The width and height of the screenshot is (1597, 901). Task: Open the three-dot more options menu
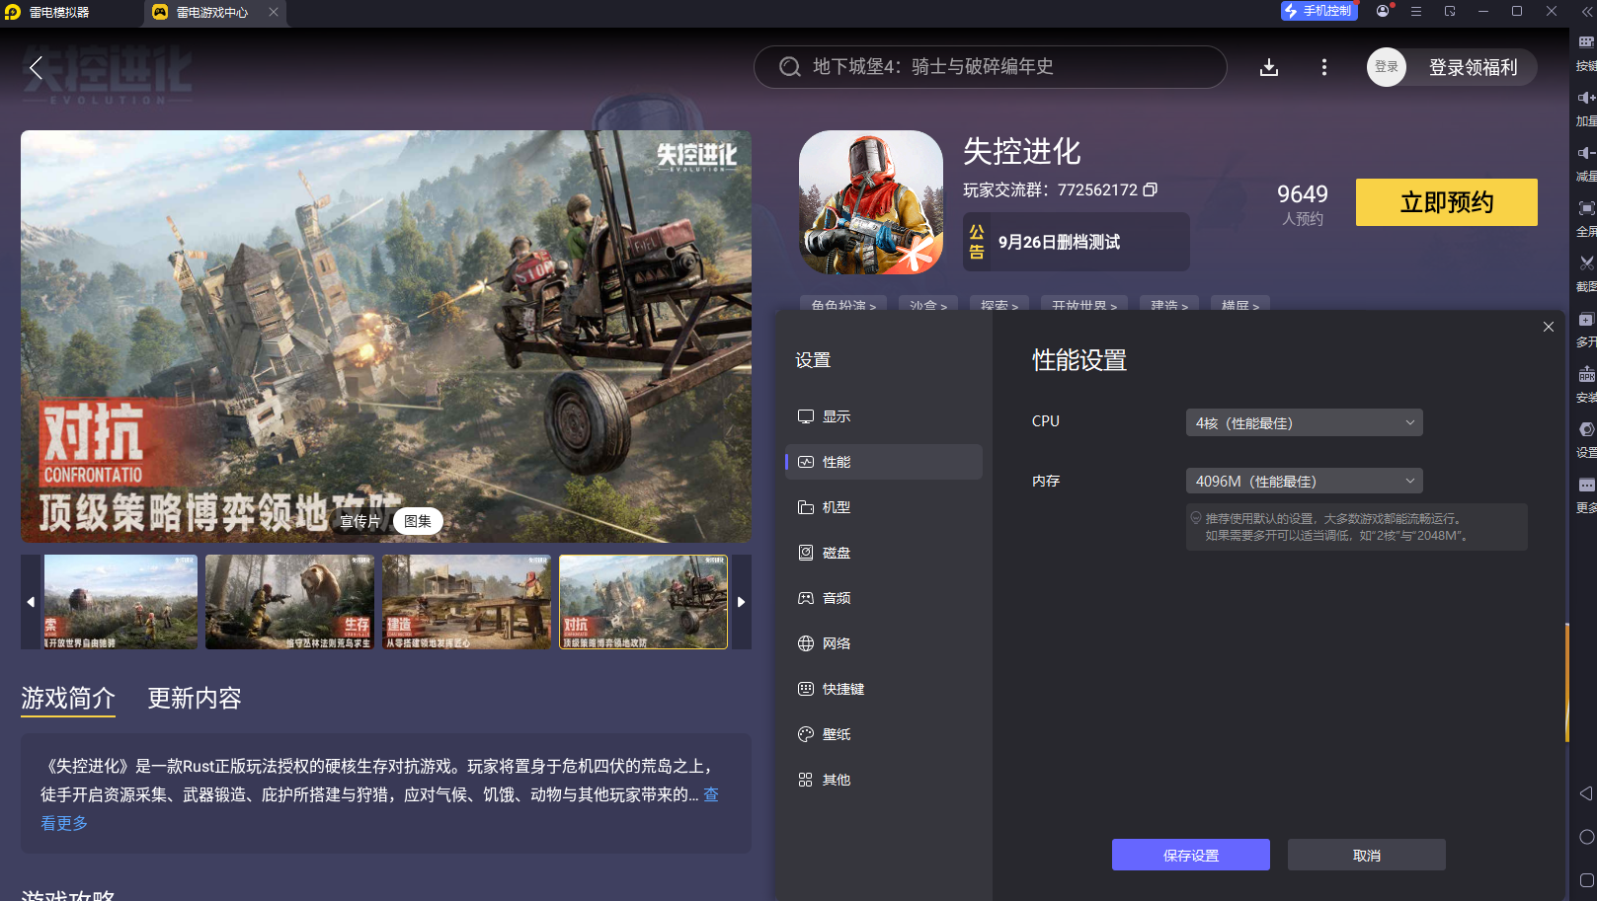click(x=1324, y=67)
